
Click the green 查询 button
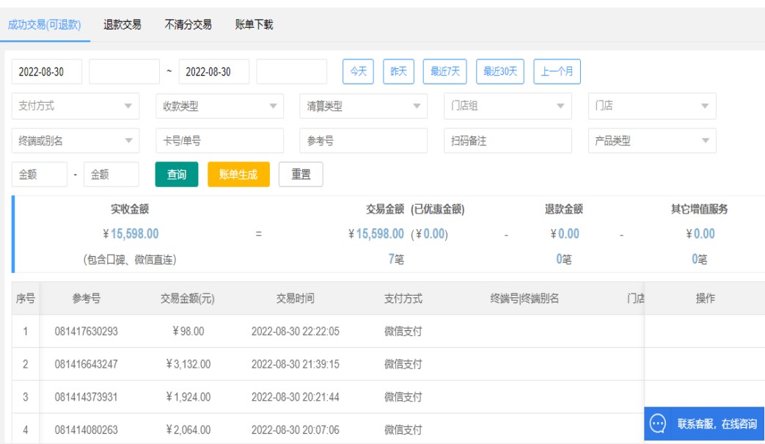[x=177, y=175]
